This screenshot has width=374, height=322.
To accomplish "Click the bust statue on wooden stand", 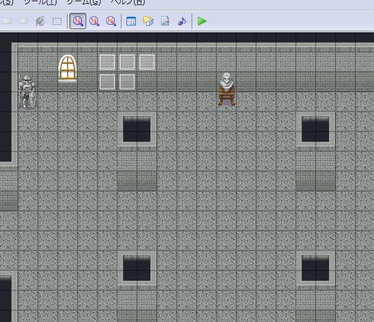I will click(x=226, y=89).
